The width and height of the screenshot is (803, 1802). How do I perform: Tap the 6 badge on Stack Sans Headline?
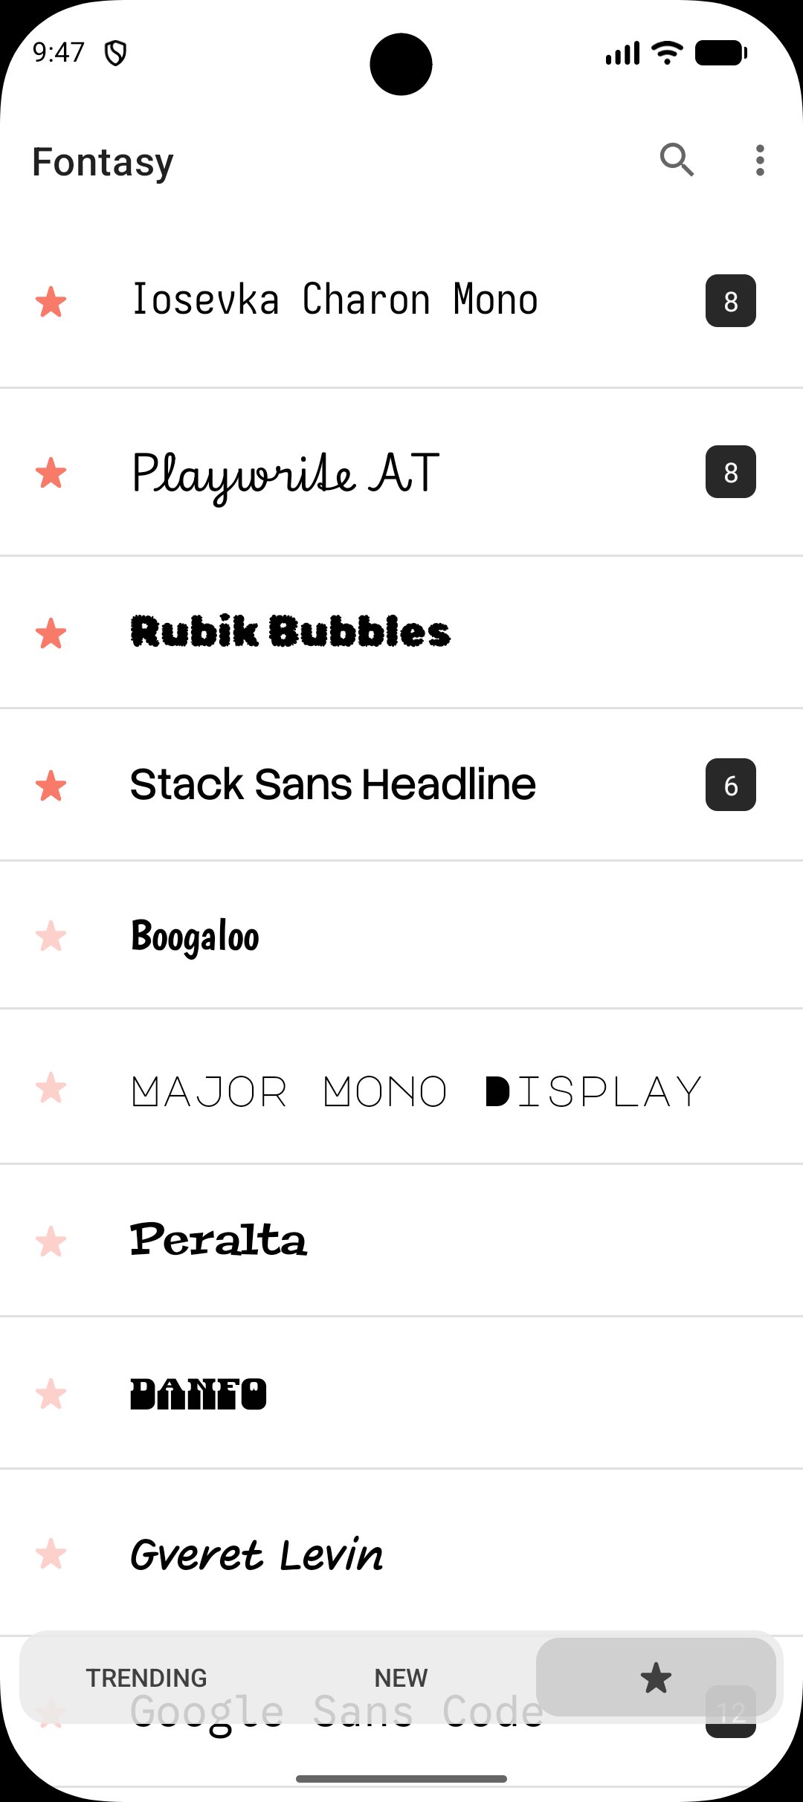click(x=731, y=785)
